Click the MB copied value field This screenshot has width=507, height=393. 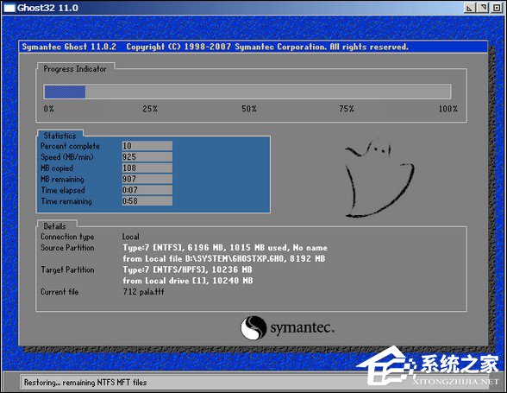(147, 168)
